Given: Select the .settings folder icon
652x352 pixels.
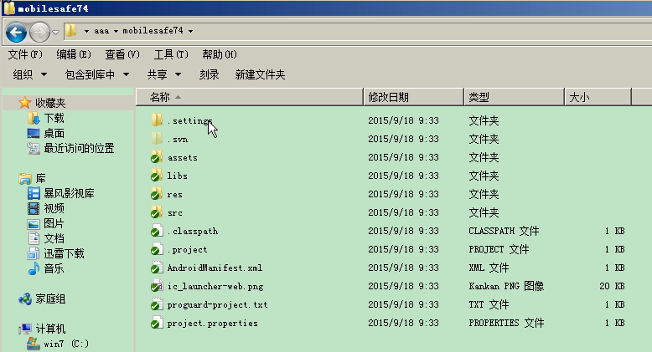Looking at the screenshot, I should click(x=157, y=120).
